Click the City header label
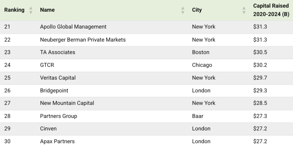293x147 pixels. tap(197, 10)
